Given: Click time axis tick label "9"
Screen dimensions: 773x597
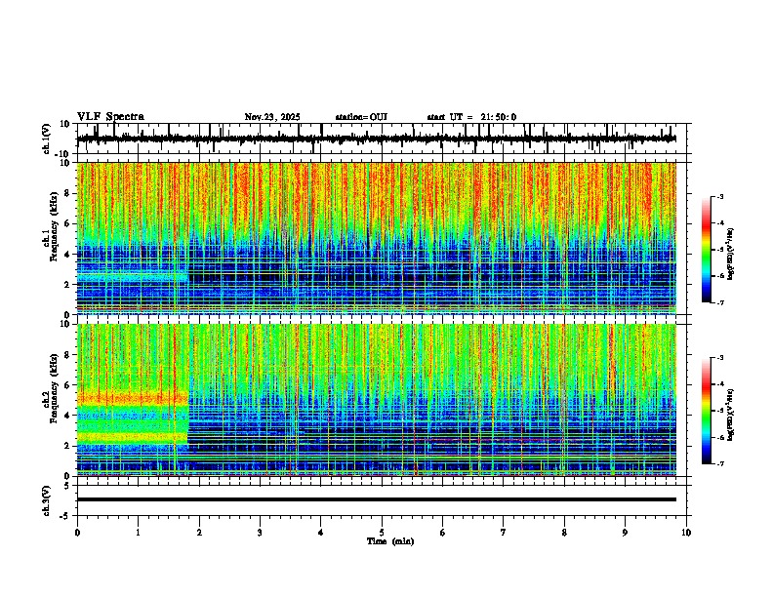Looking at the screenshot, I should [x=625, y=533].
